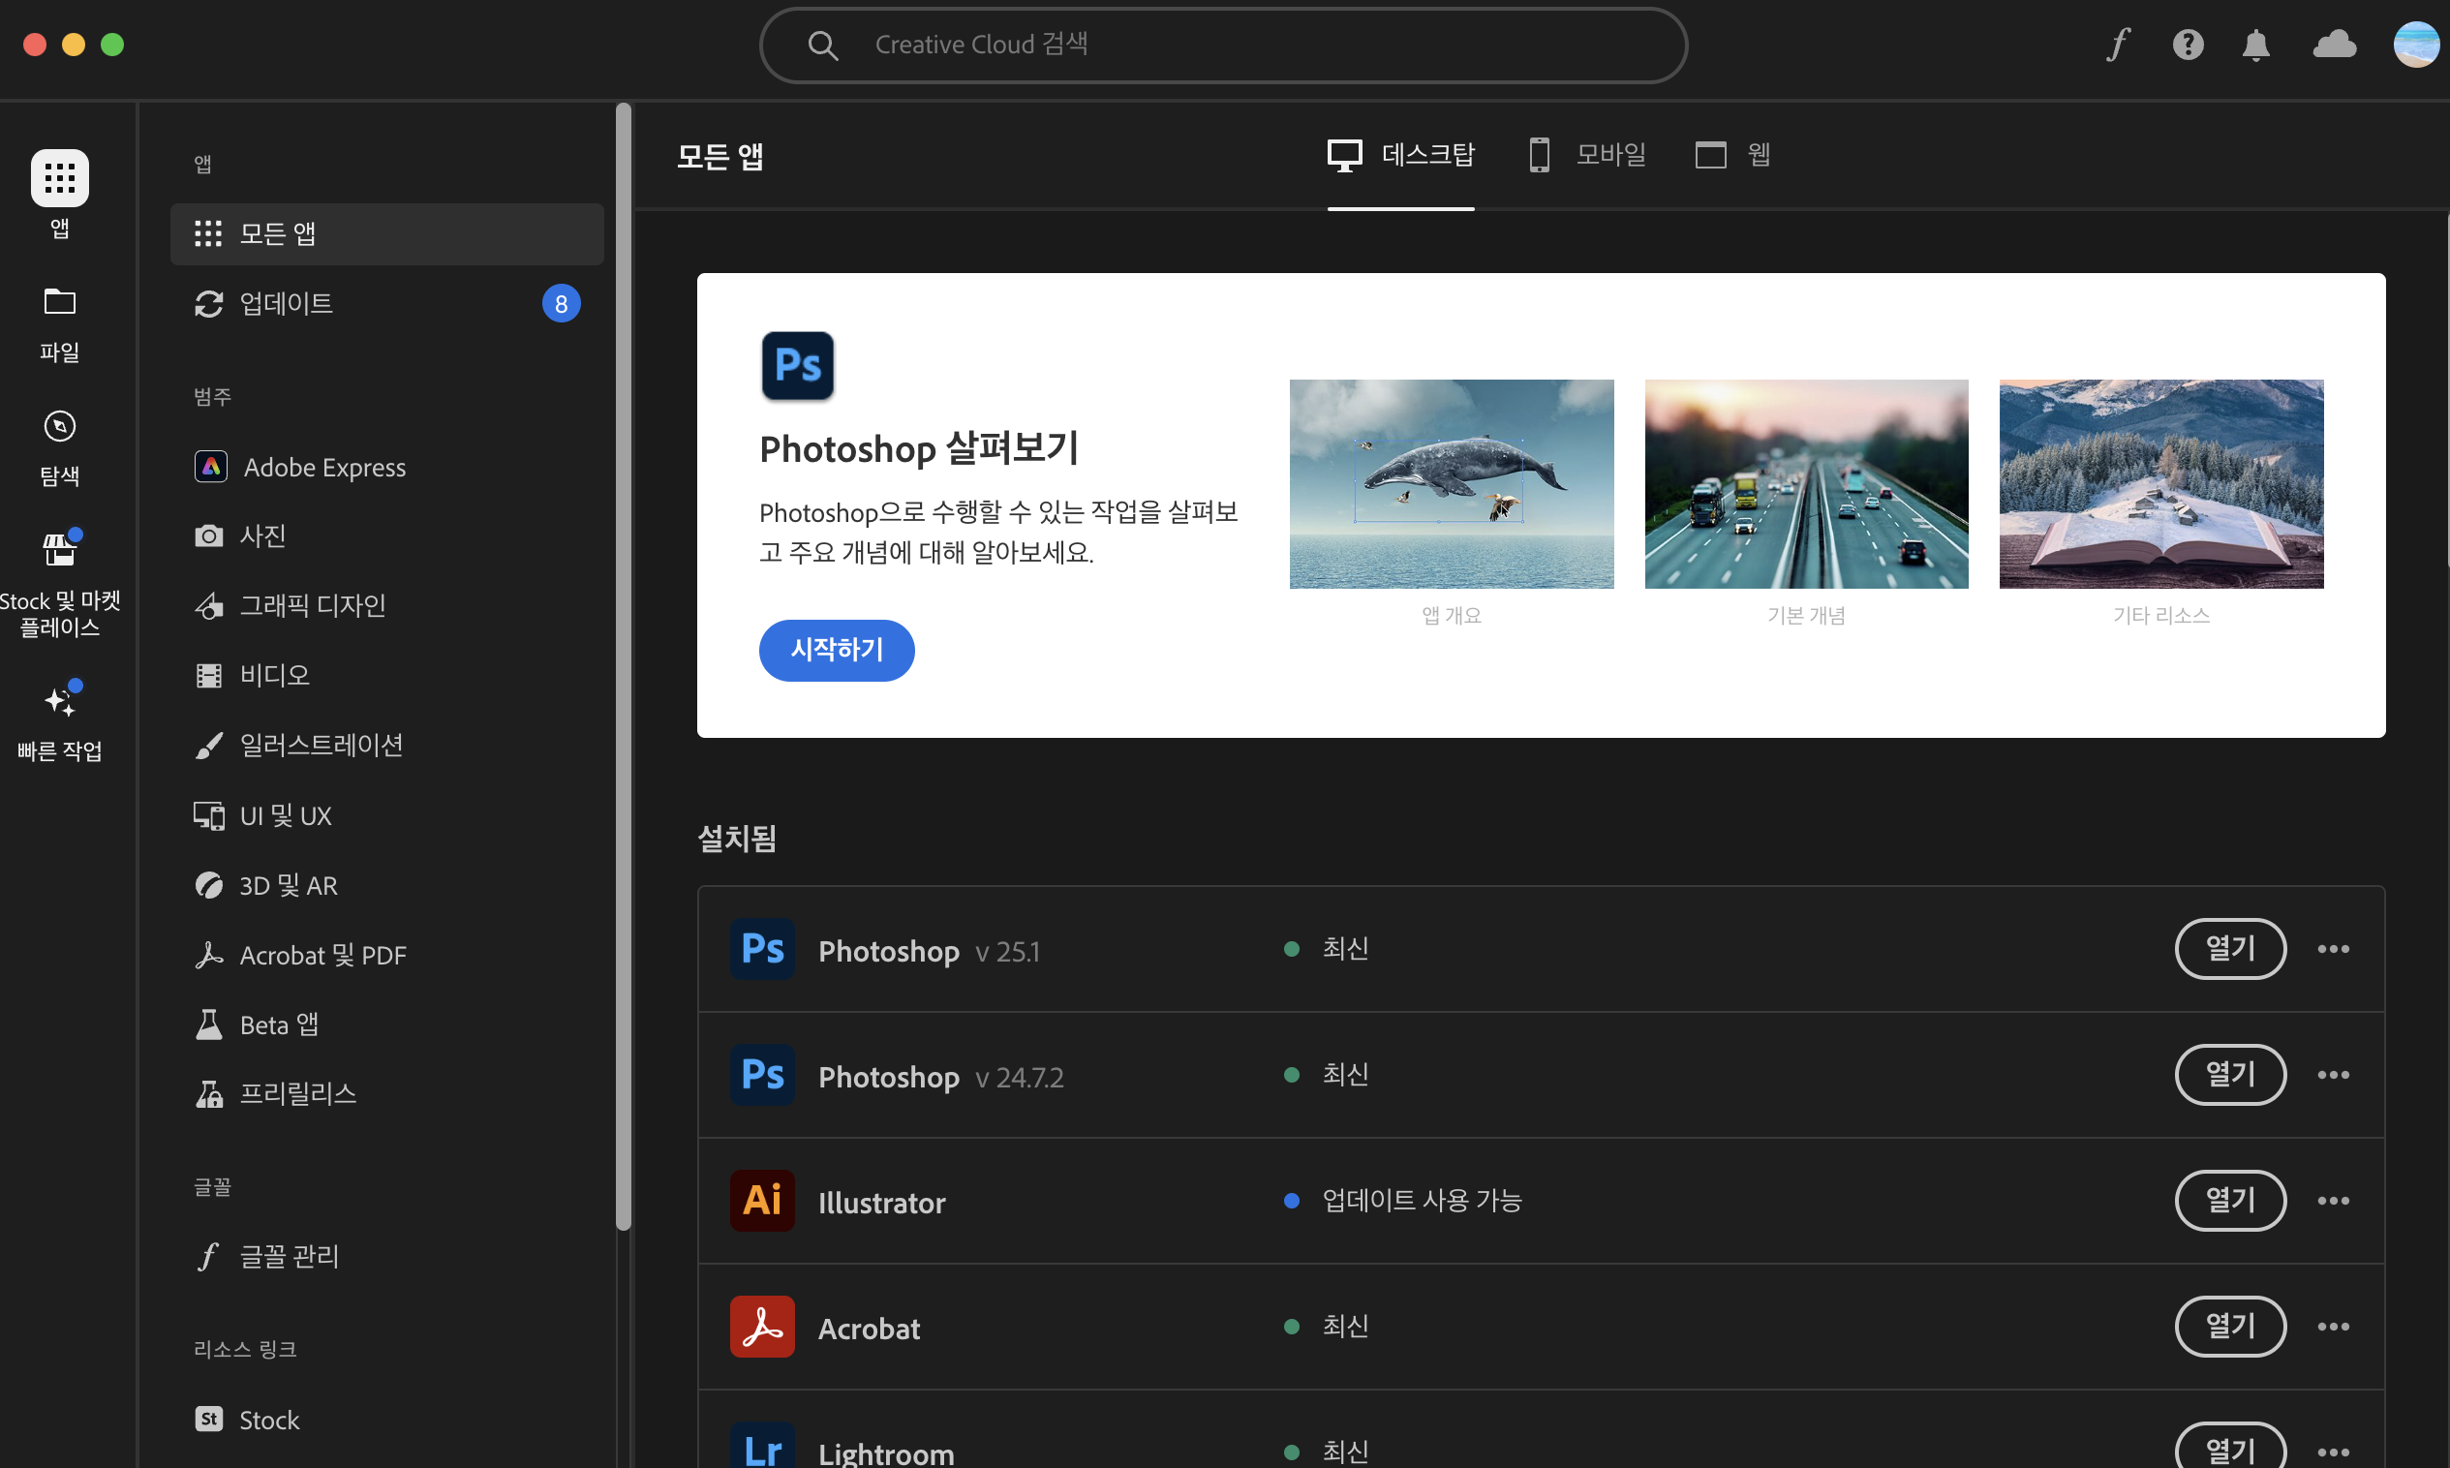The image size is (2450, 1468).
Task: Click the Acrobat app icon
Action: pos(762,1327)
